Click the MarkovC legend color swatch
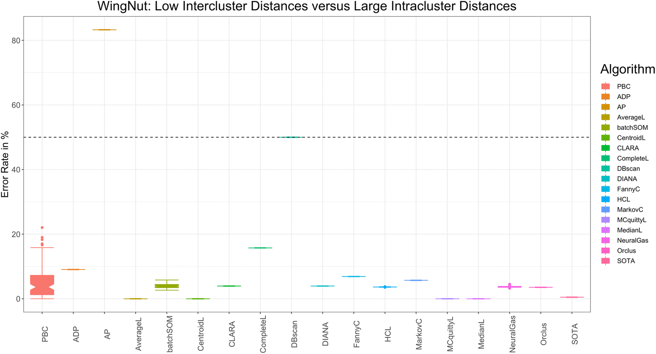Screen dimensions: 656x354 606,209
